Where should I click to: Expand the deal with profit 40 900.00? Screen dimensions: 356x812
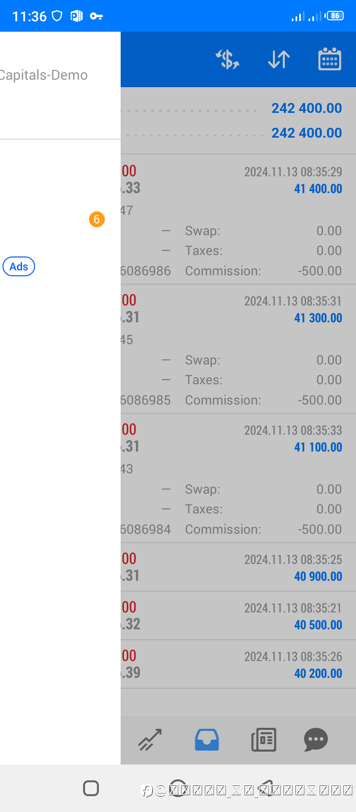click(x=238, y=567)
